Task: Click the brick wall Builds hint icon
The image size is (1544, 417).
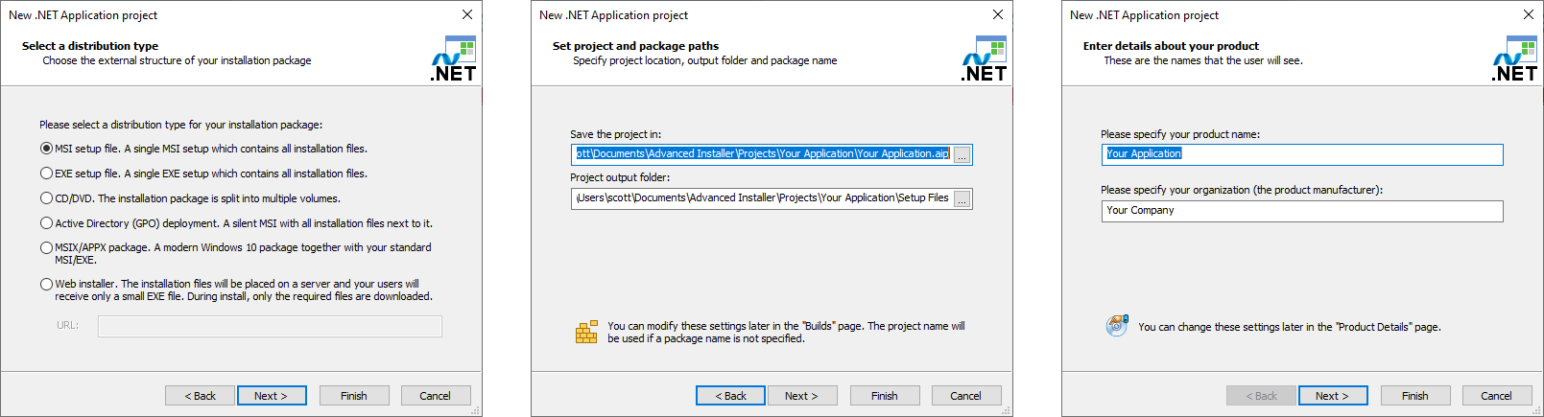Action: [x=586, y=332]
